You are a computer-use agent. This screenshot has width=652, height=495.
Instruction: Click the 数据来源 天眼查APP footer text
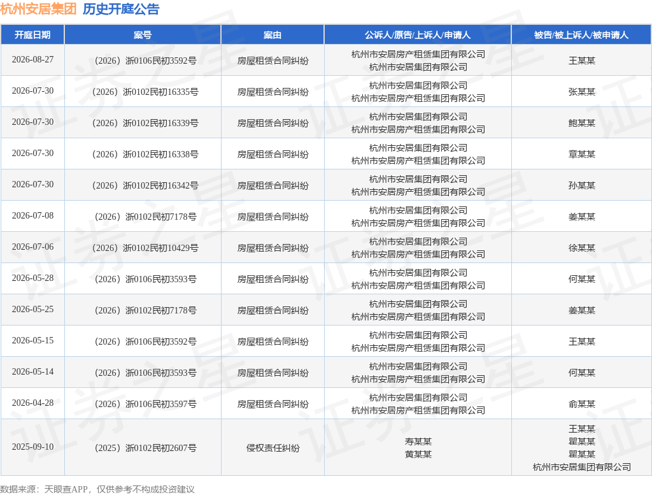tap(97, 489)
